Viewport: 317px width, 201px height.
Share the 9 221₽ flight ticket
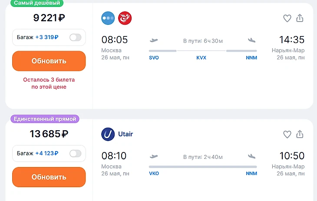300,18
